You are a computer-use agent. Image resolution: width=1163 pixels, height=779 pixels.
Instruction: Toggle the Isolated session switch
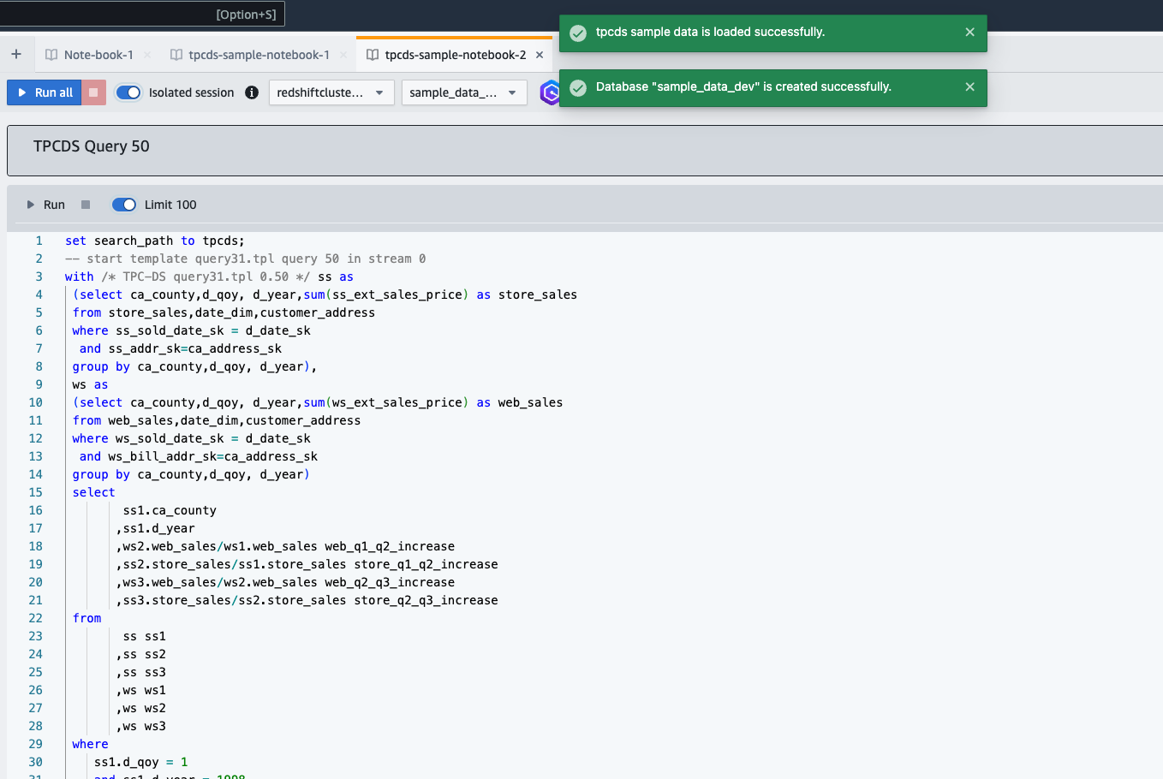point(128,92)
